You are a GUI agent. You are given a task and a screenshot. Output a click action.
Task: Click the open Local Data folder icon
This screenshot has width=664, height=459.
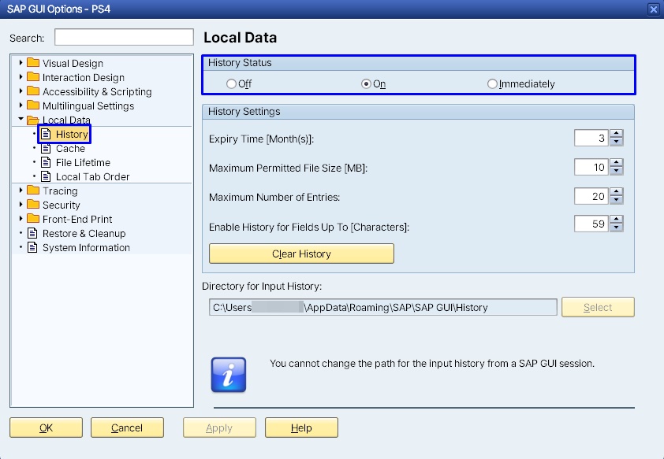33,120
